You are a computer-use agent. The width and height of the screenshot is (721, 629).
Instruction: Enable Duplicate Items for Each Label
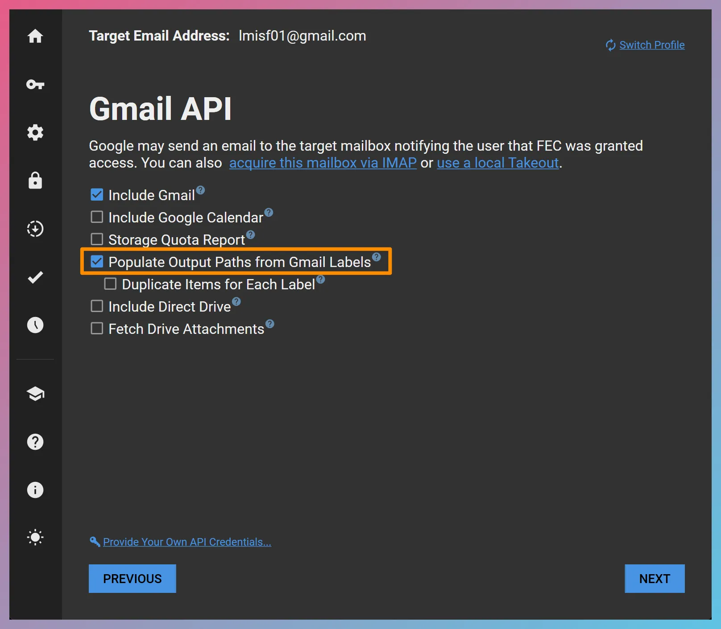(x=109, y=284)
